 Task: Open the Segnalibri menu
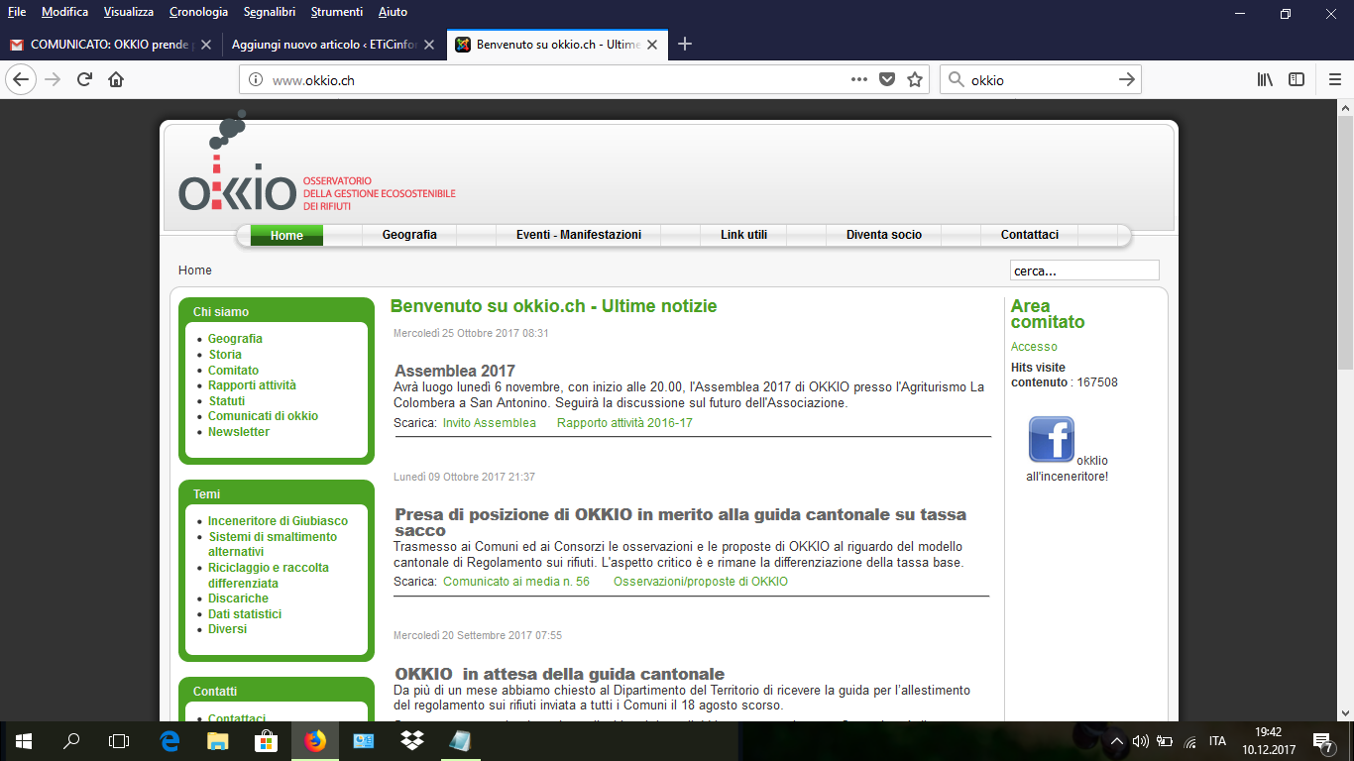269,12
